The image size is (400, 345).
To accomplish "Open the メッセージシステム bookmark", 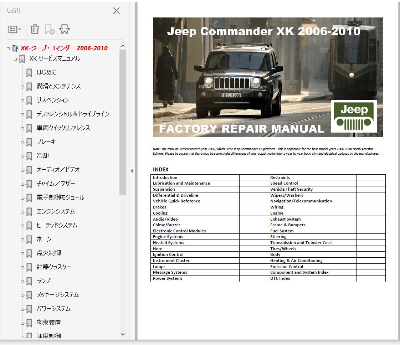I will 58,295.
